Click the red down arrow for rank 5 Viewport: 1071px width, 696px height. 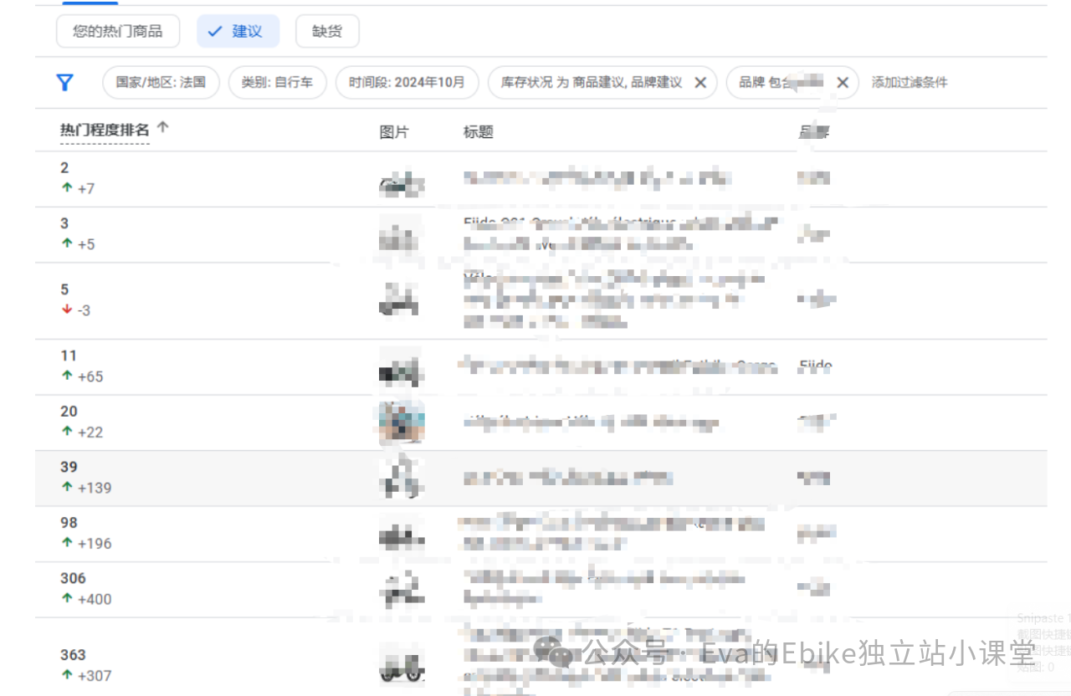[x=67, y=310]
